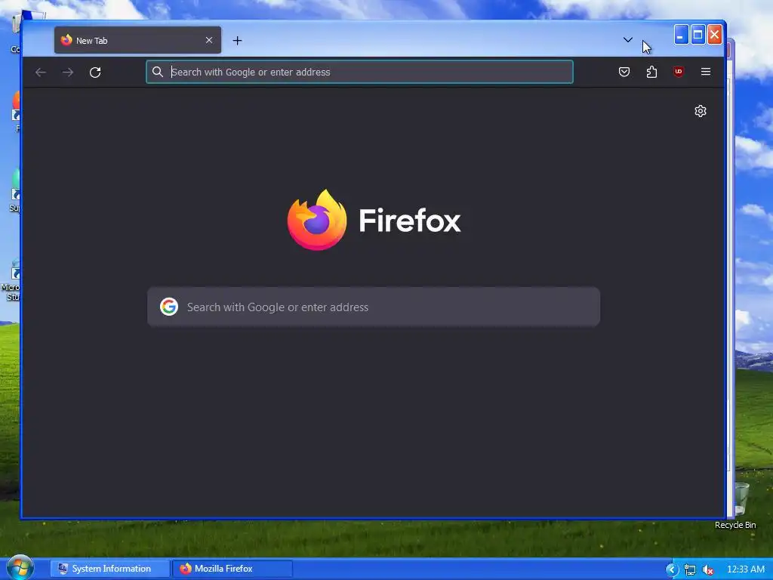Image resolution: width=773 pixels, height=580 pixels.
Task: Expand the List all tabs chevron
Action: 627,40
